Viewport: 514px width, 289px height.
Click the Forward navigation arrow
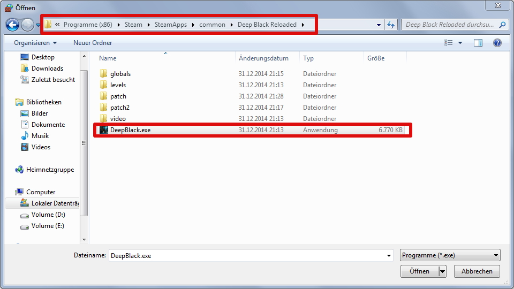tap(27, 25)
